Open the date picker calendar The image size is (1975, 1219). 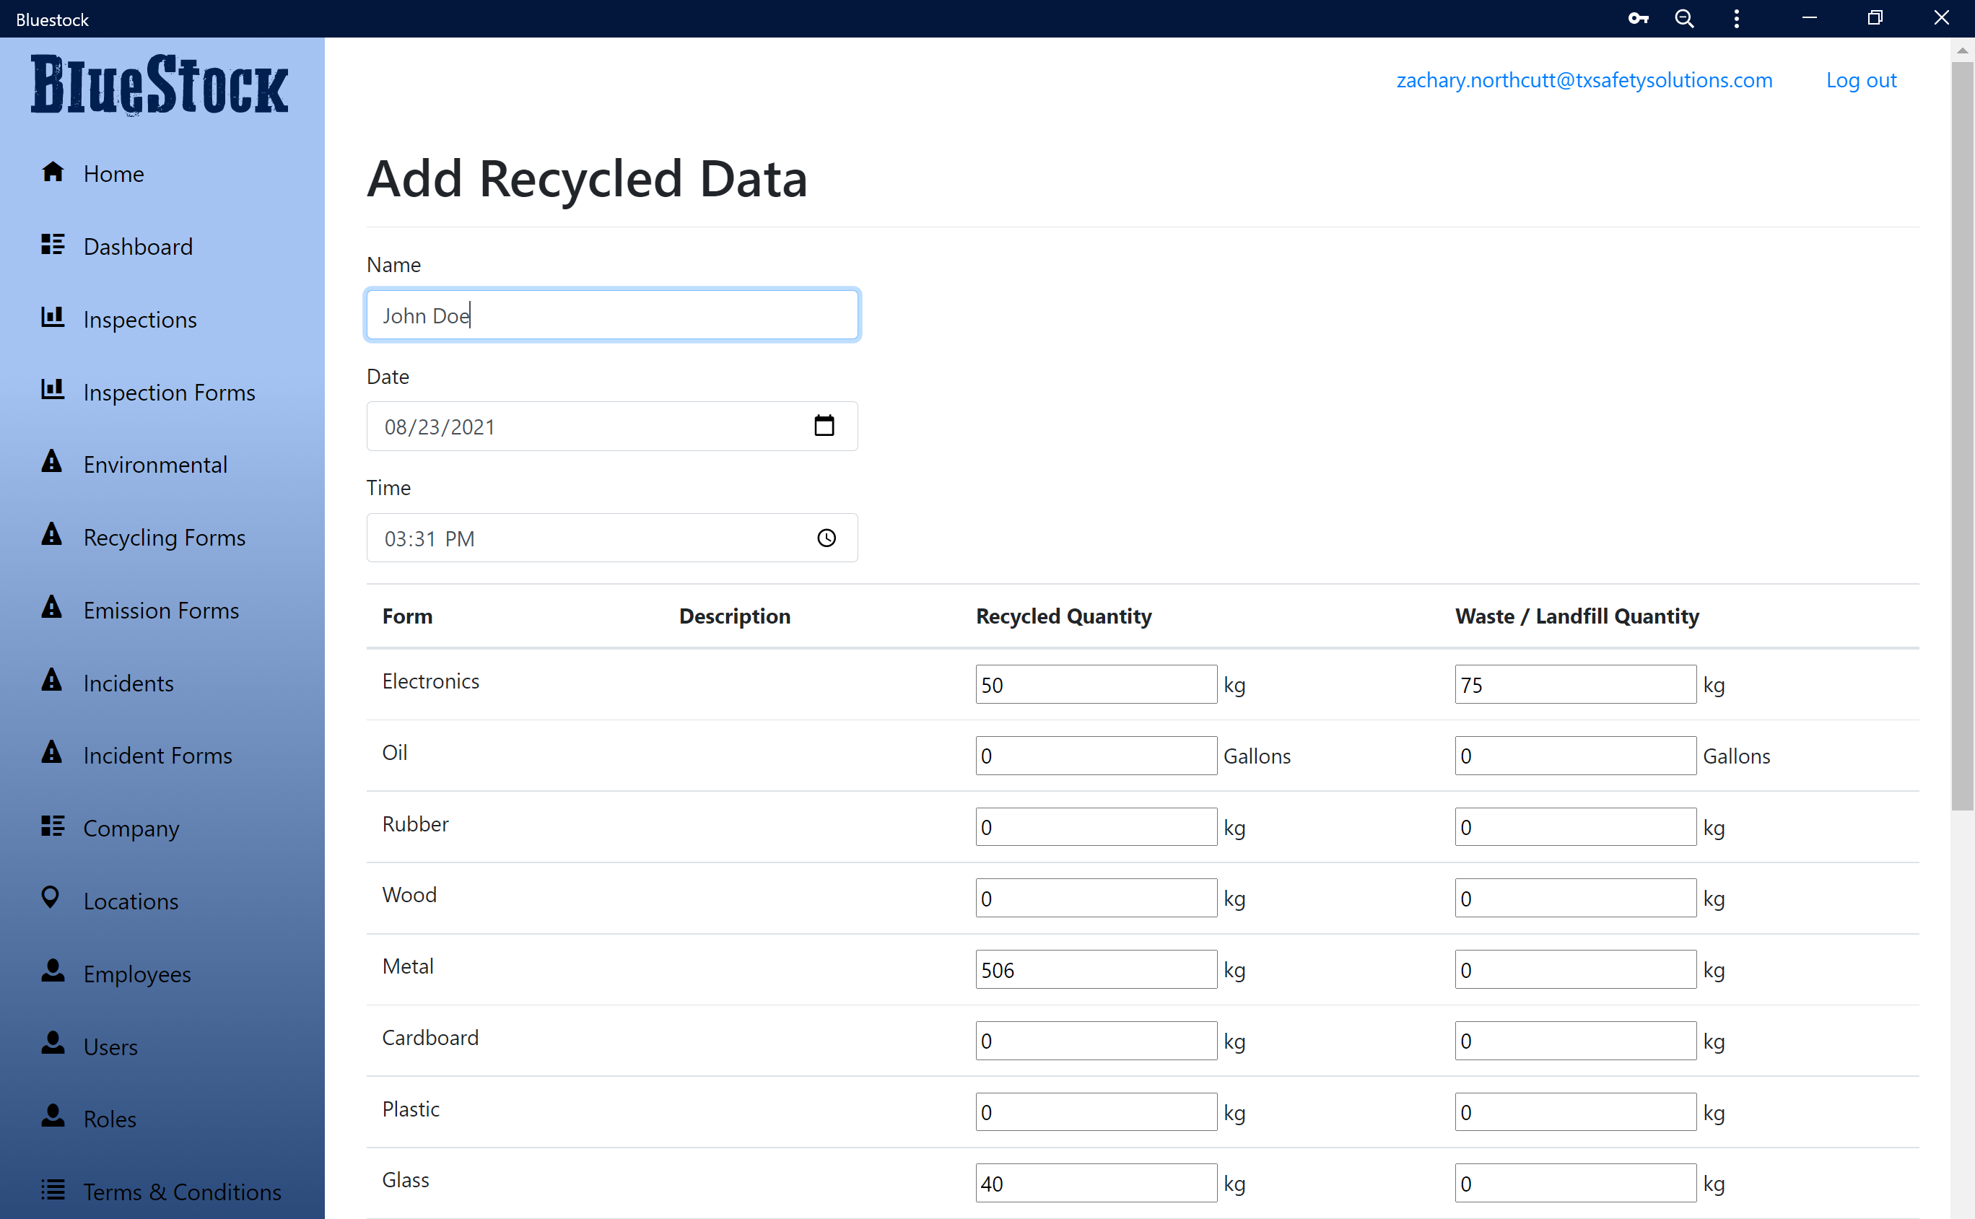click(x=824, y=426)
